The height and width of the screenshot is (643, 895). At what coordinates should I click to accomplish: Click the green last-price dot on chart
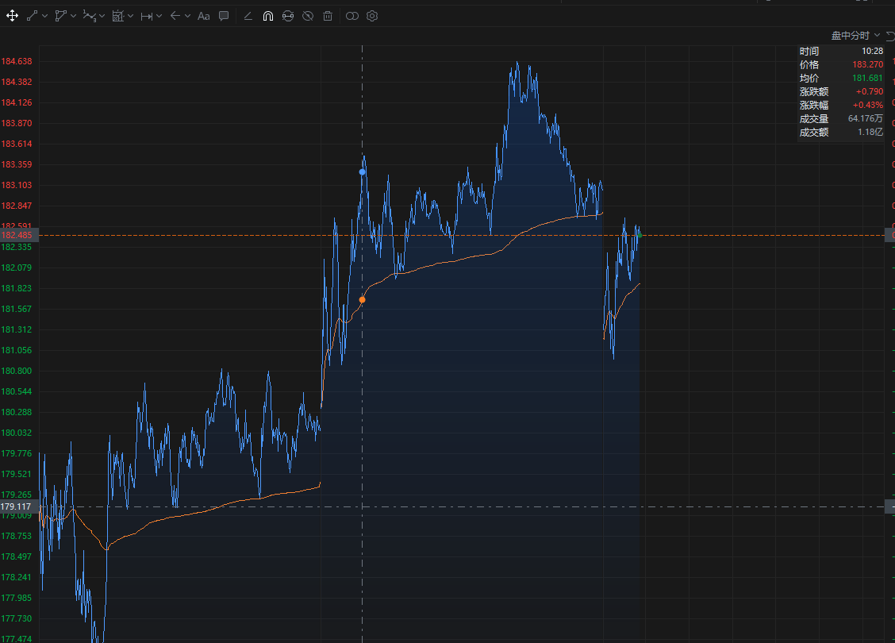(640, 235)
